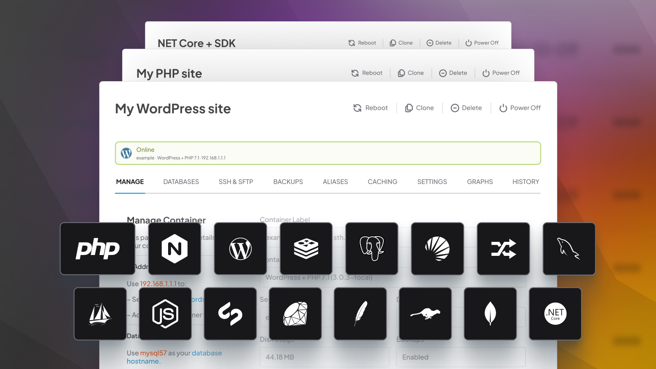Select the Node.js hexagon icon

(x=165, y=314)
